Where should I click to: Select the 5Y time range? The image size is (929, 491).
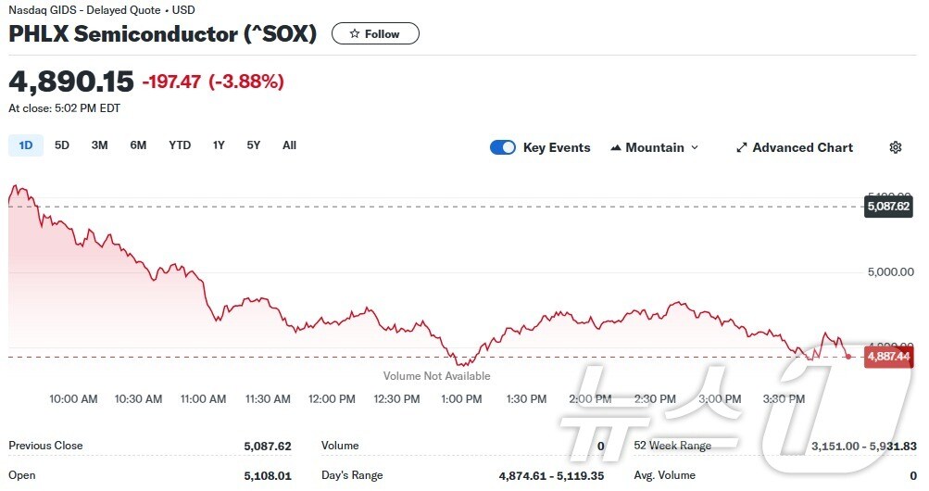253,145
